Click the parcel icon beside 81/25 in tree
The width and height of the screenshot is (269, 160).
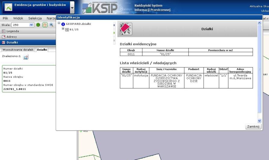coord(67,29)
